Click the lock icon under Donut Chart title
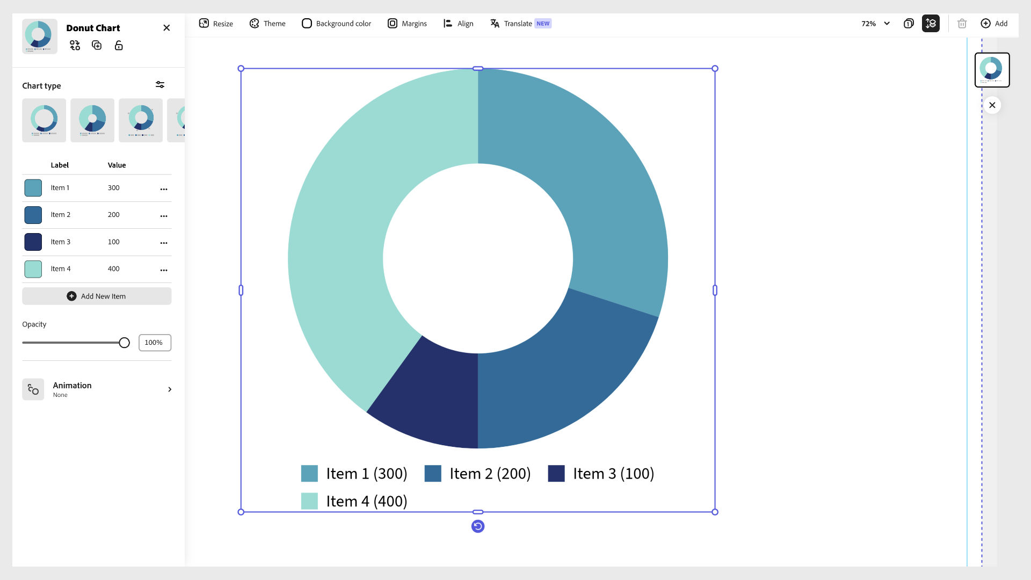Screen dimensions: 1031x580 tap(119, 46)
